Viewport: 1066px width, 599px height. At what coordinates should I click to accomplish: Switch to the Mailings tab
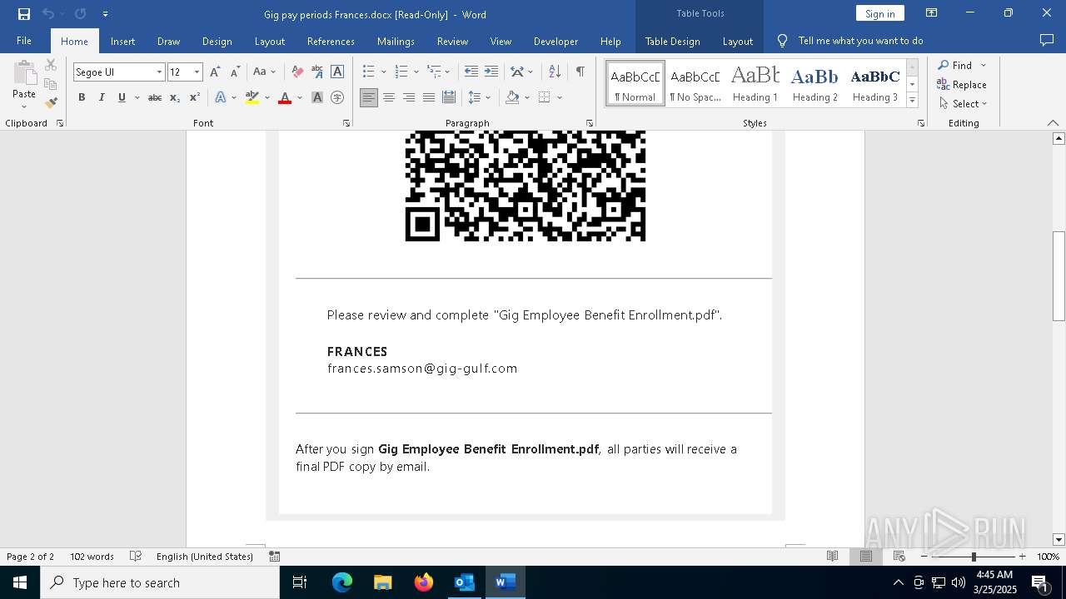(396, 41)
